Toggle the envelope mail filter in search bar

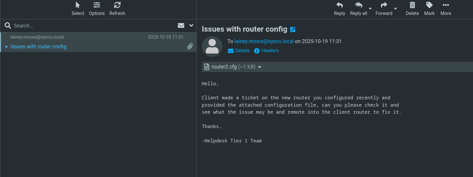click(x=181, y=25)
